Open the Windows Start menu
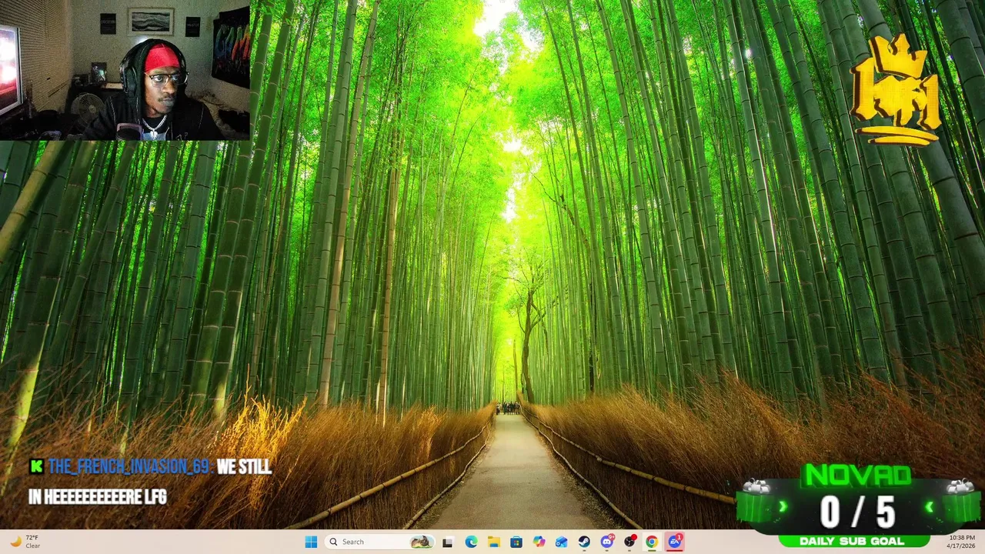 click(x=311, y=542)
